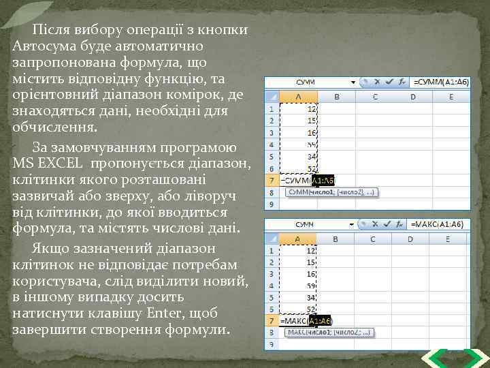Select column C header in the МАКС spreadsheet
This screenshot has height=368, width=490.
373,239
